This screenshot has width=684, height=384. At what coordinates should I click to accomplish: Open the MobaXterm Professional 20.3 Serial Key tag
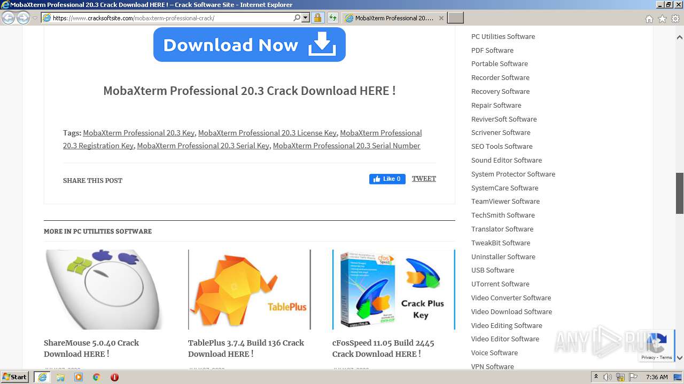[203, 146]
